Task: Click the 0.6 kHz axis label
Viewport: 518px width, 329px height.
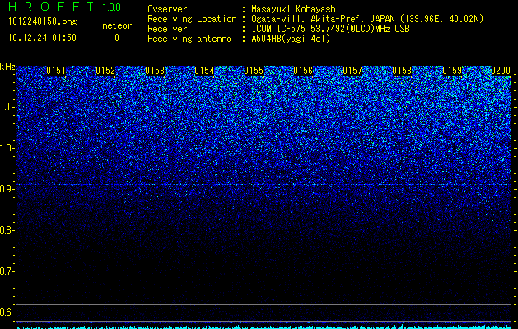Action: click(x=7, y=313)
